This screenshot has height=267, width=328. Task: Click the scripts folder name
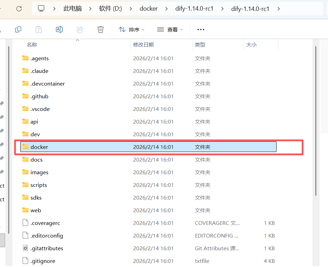(39, 185)
